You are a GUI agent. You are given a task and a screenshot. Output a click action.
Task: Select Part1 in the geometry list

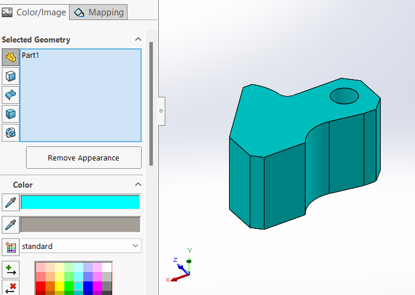point(31,55)
